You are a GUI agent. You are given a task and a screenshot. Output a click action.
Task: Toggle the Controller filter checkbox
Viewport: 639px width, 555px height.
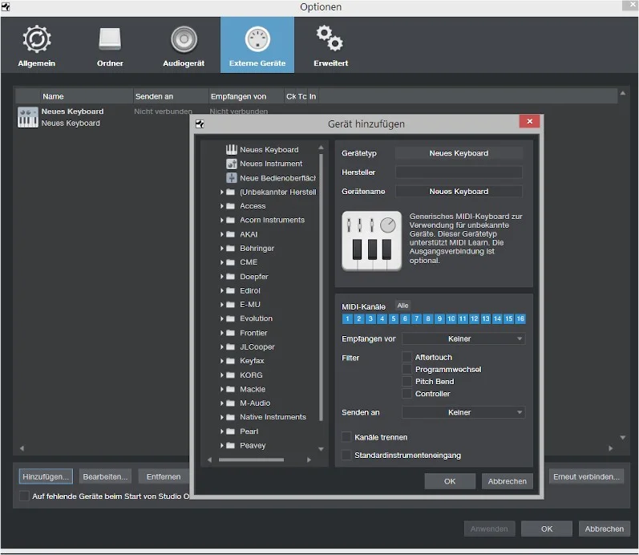(406, 394)
